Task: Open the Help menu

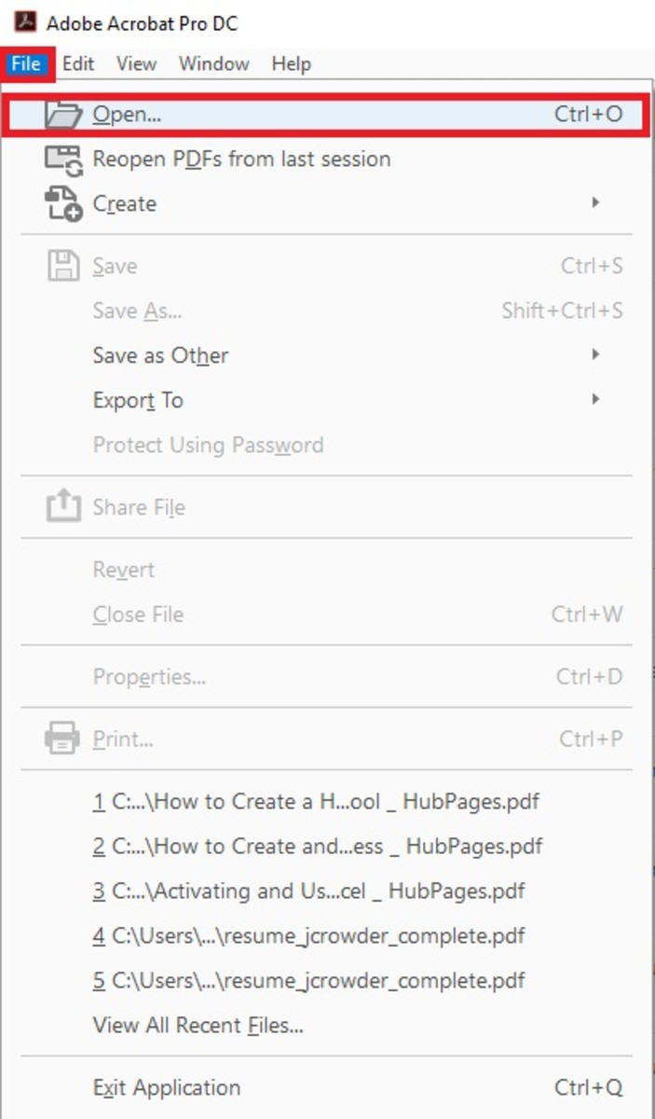Action: [290, 63]
